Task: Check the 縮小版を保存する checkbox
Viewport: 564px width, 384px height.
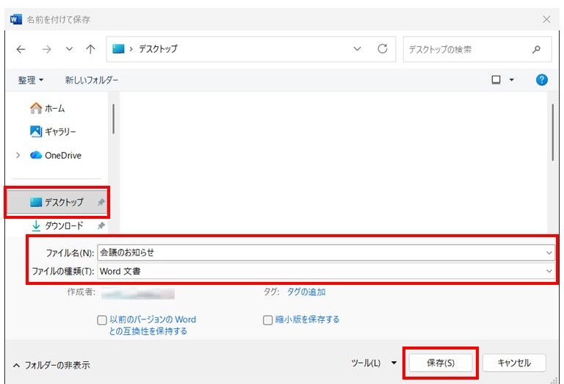Action: pyautogui.click(x=268, y=320)
